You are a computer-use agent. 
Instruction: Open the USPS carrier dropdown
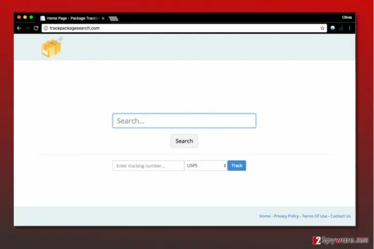coord(206,166)
